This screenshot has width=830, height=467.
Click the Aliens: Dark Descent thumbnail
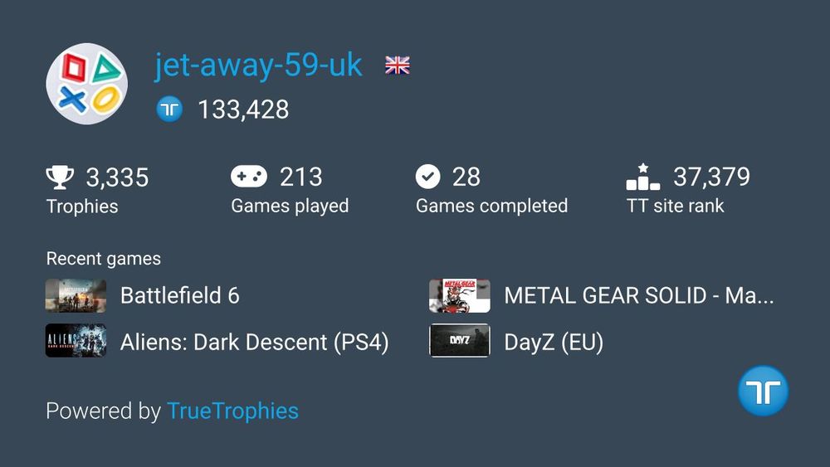click(76, 341)
